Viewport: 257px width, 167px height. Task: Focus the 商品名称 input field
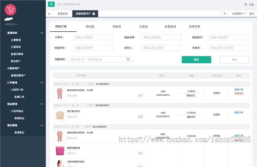161,37
